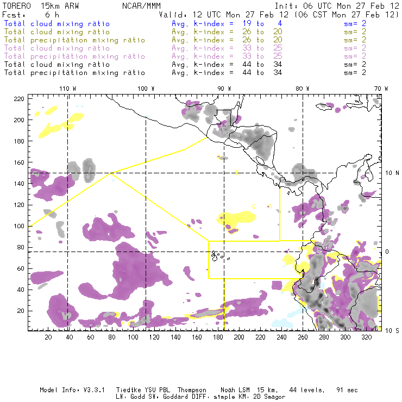Click the '0' equator latitude label
The height and width of the screenshot is (402, 402).
(387, 252)
